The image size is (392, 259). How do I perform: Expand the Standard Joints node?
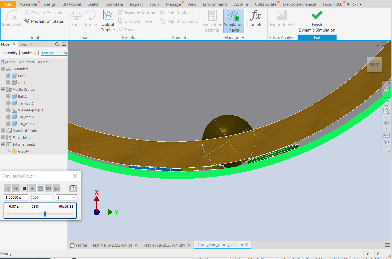[3, 131]
